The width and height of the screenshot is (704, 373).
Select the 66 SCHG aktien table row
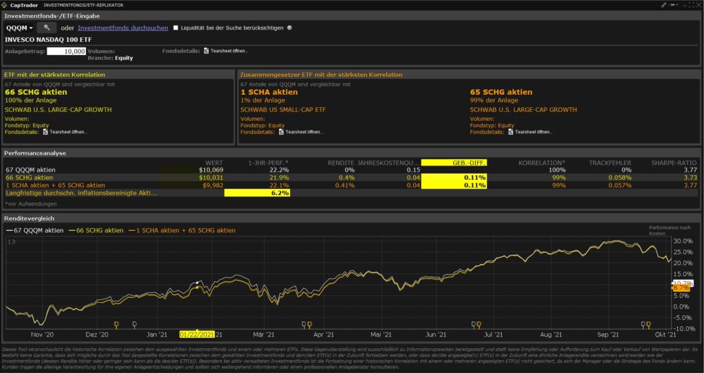(351, 178)
